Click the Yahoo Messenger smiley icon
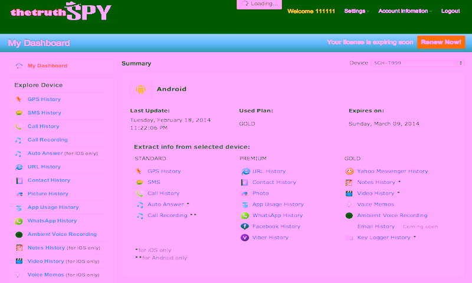 tap(349, 172)
